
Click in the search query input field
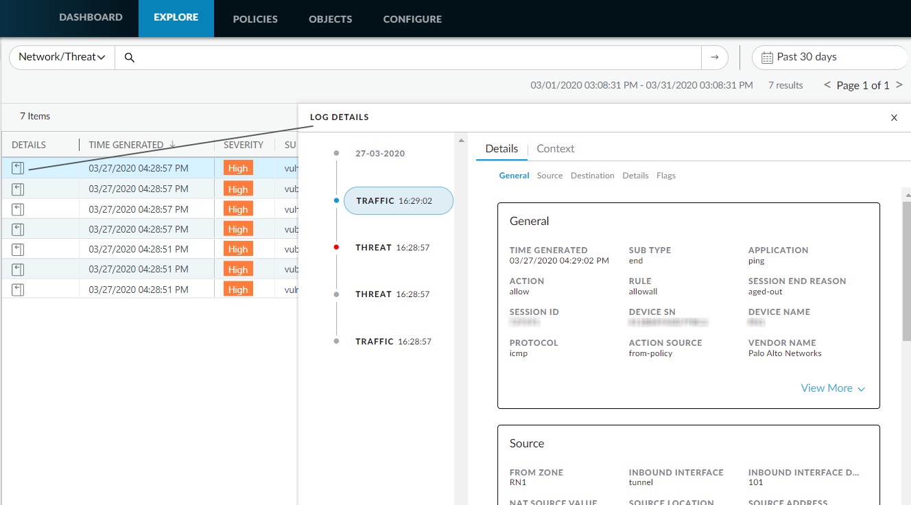coord(412,58)
